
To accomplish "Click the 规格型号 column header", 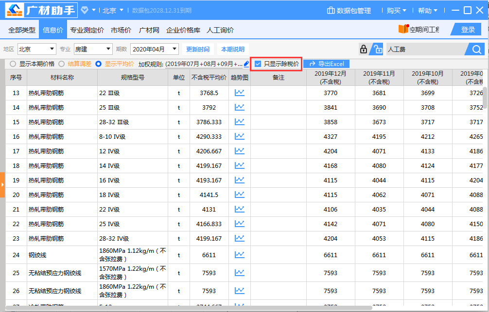I will [x=133, y=78].
